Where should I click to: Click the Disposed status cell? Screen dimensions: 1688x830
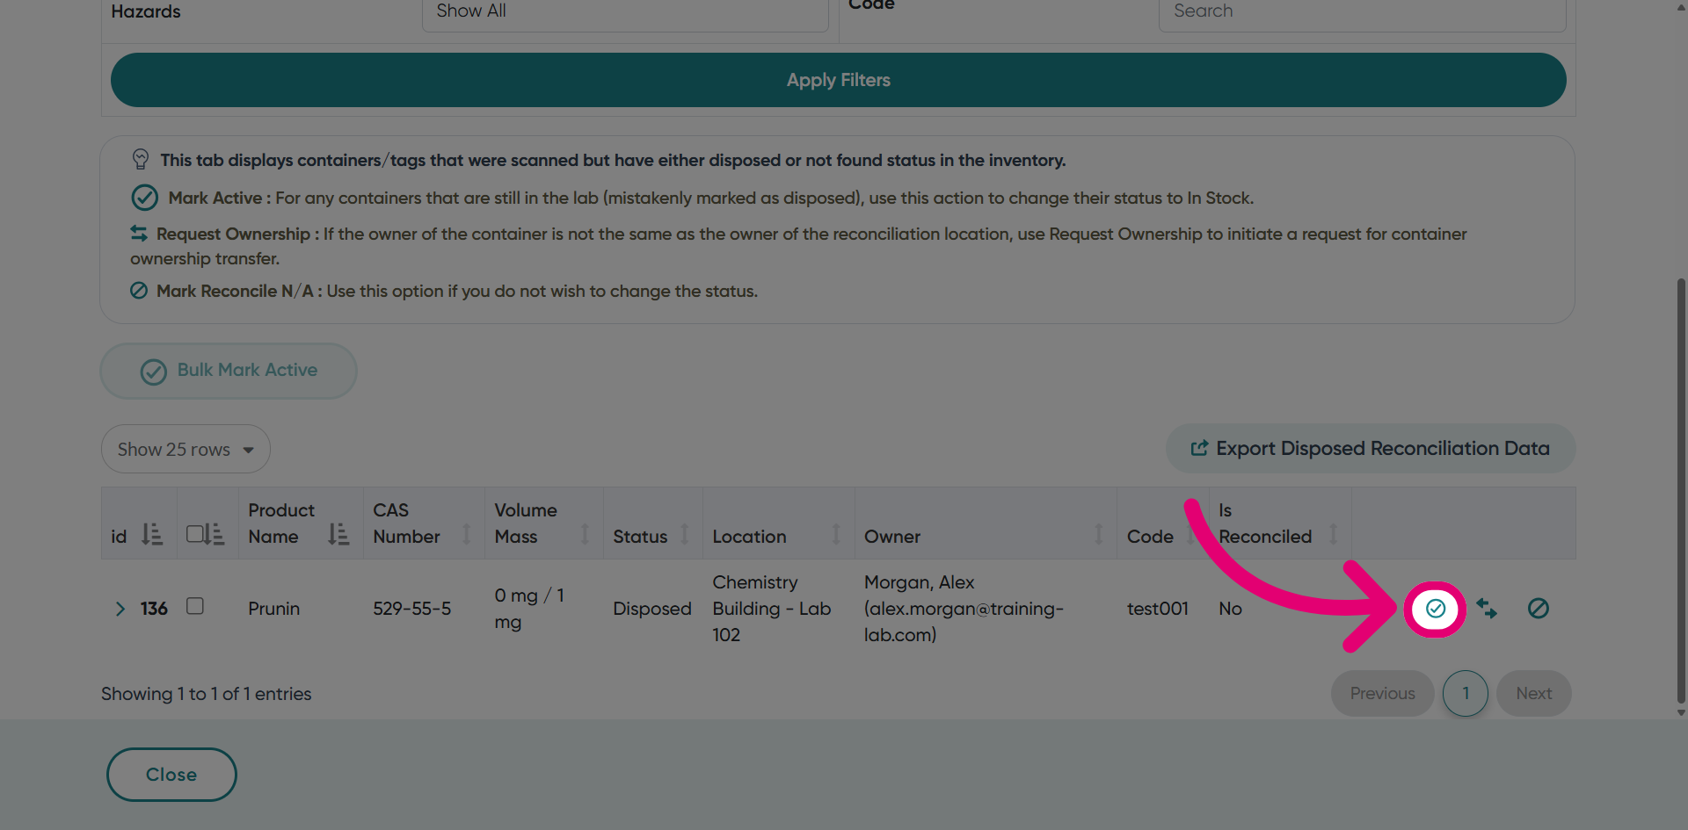pyautogui.click(x=652, y=609)
